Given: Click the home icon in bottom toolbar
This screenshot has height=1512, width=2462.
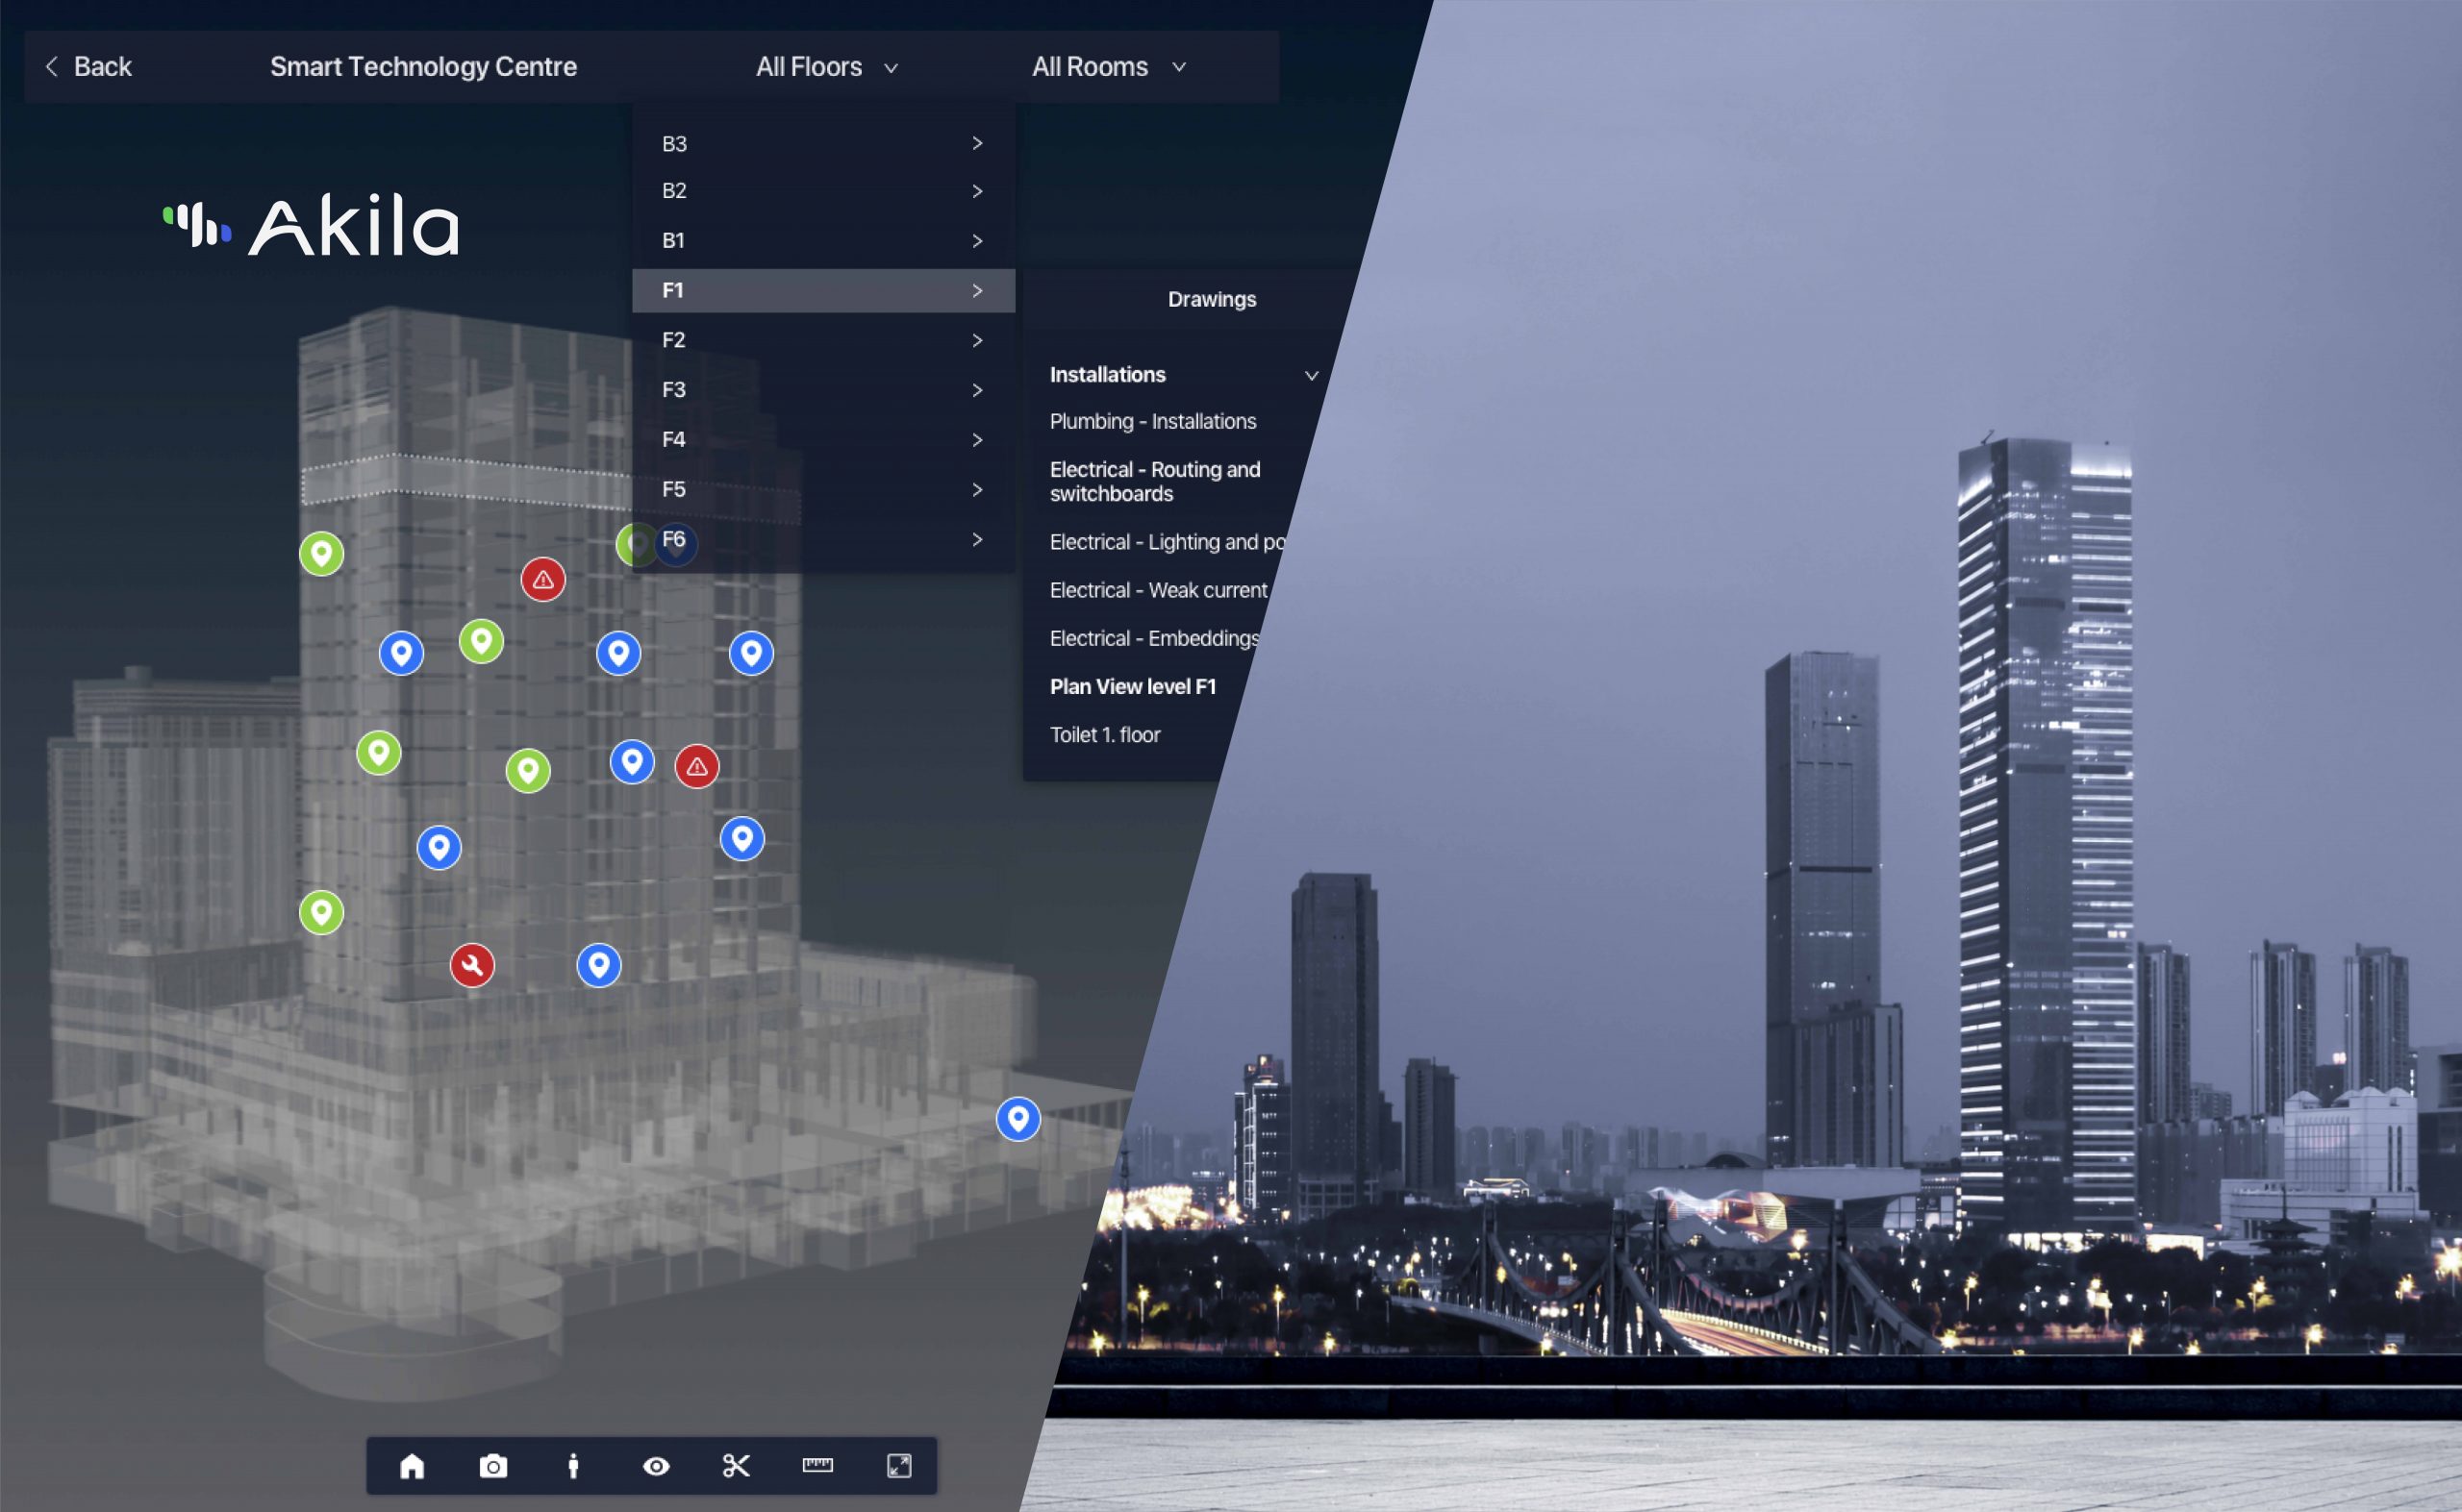Looking at the screenshot, I should point(413,1466).
